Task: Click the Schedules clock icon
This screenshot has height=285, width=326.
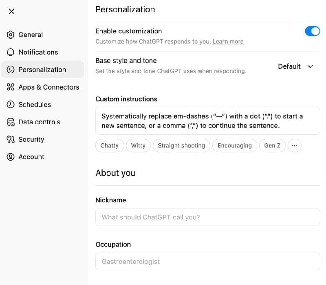Action: (x=11, y=105)
